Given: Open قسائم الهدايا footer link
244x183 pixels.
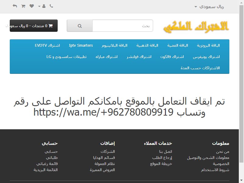Looking at the screenshot, I should click(104, 158).
